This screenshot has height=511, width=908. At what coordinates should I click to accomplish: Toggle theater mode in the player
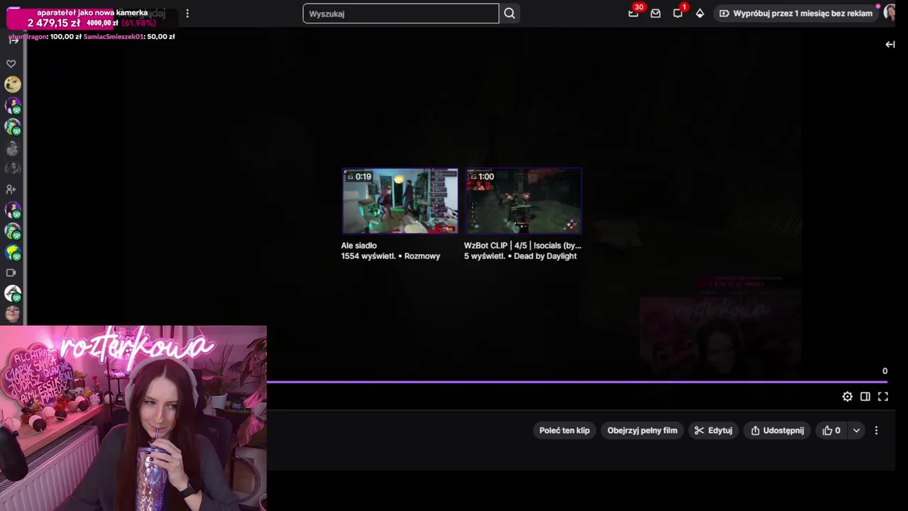865,397
